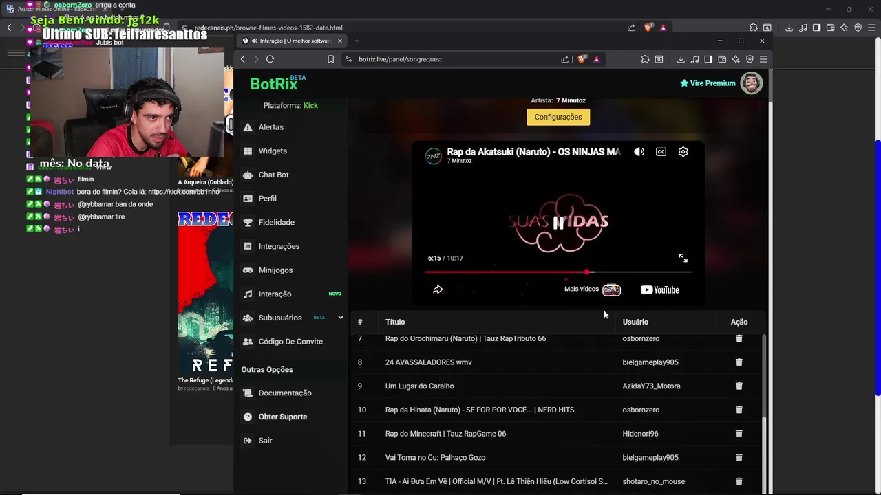
Task: Select user Hidenori96
Action: click(x=640, y=434)
